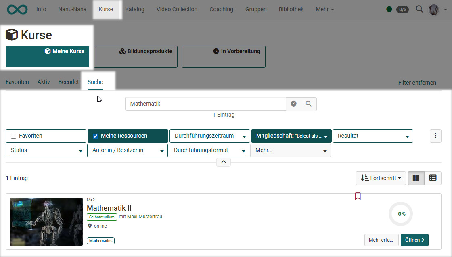The width and height of the screenshot is (452, 257).
Task: Open Katalog in the top navigation
Action: point(134,9)
